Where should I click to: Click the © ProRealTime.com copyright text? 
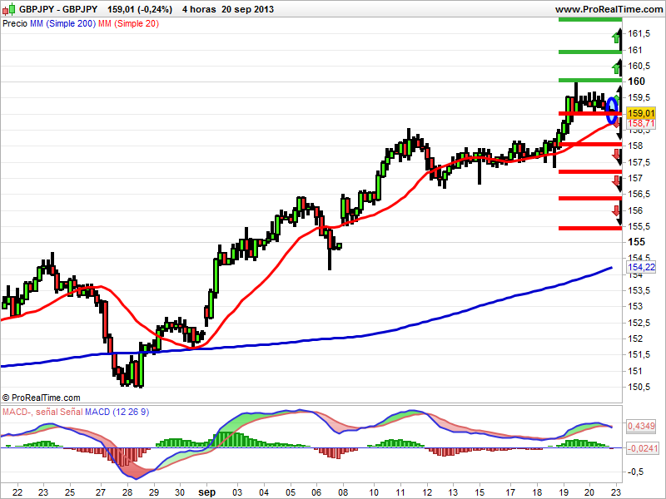pos(41,398)
